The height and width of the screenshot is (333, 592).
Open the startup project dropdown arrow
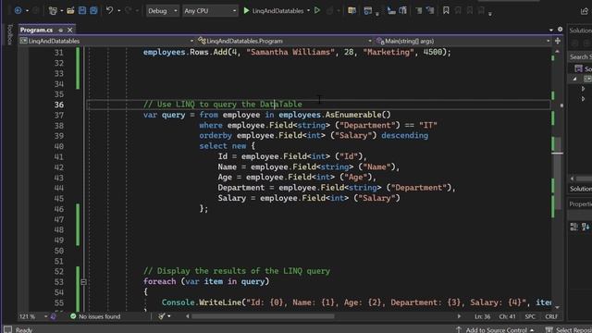pos(308,10)
